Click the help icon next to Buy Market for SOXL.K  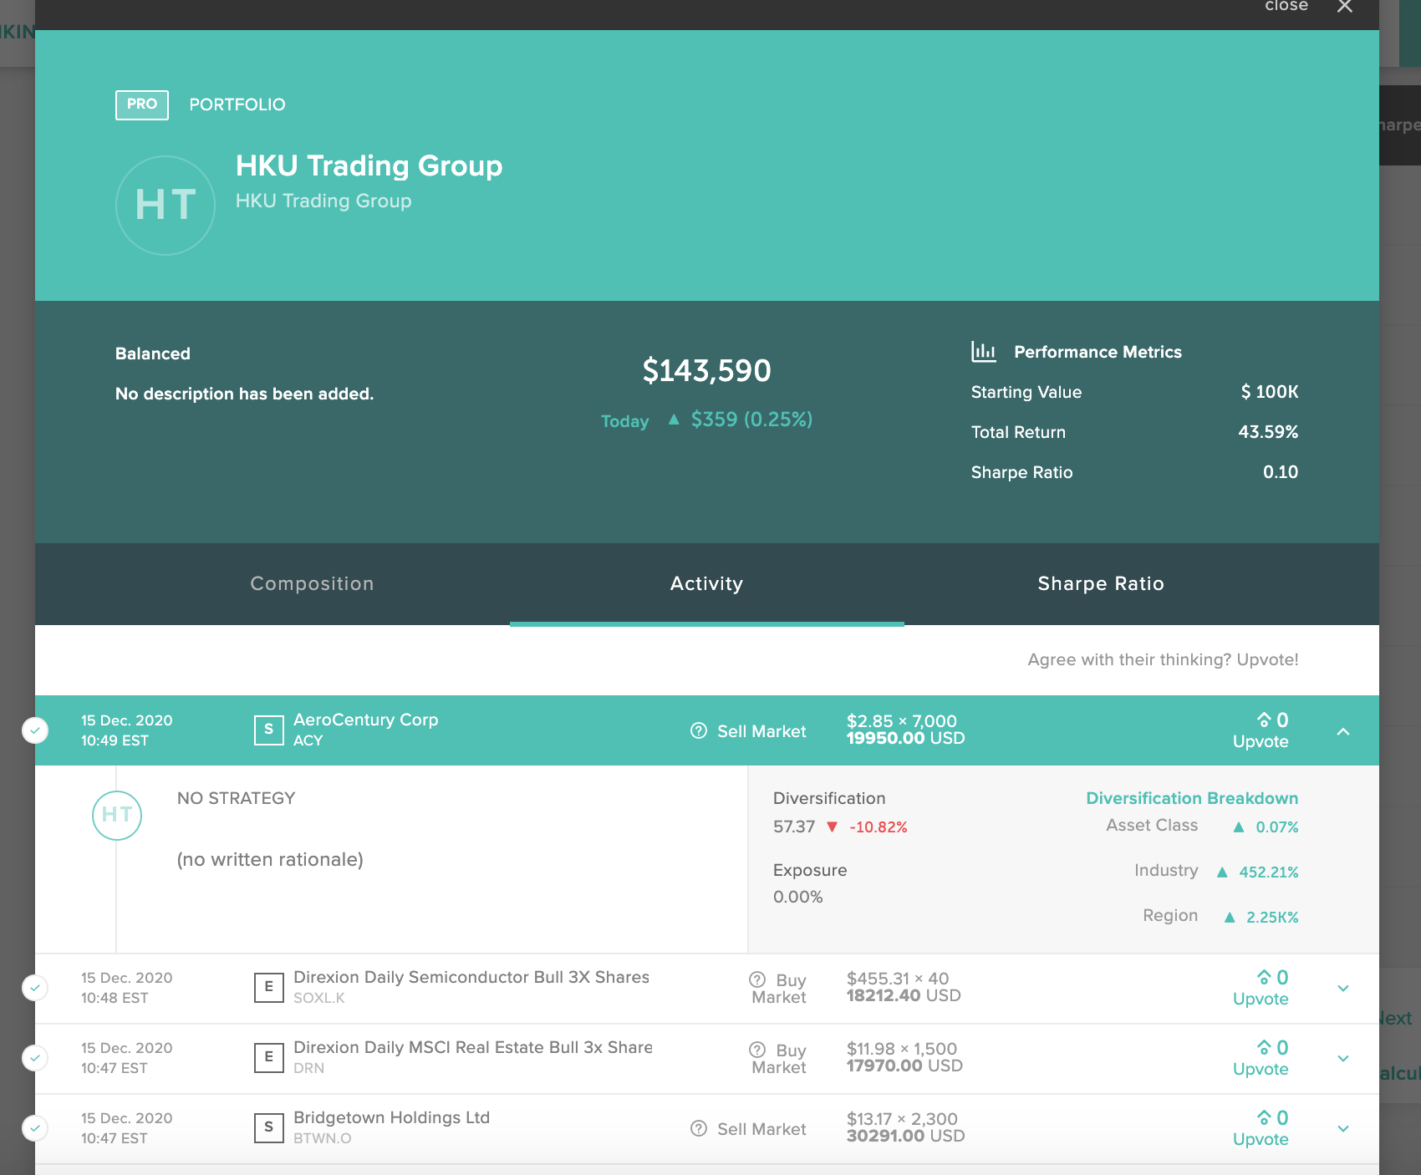(757, 979)
